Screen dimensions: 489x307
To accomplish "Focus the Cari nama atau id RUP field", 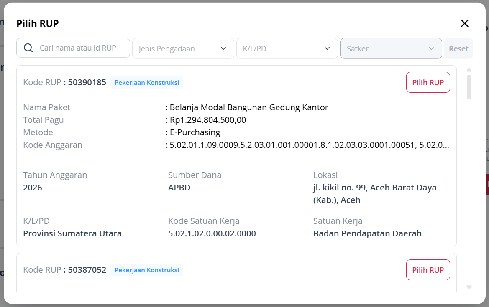I will pos(73,48).
